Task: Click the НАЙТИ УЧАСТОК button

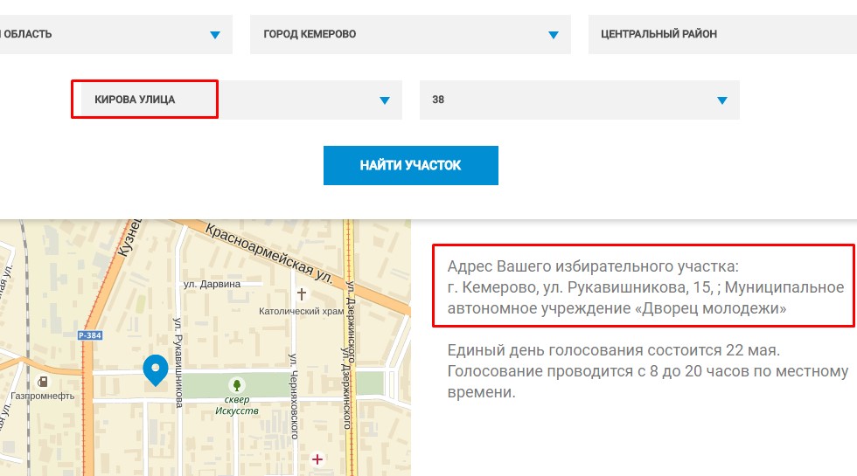Action: (x=410, y=165)
